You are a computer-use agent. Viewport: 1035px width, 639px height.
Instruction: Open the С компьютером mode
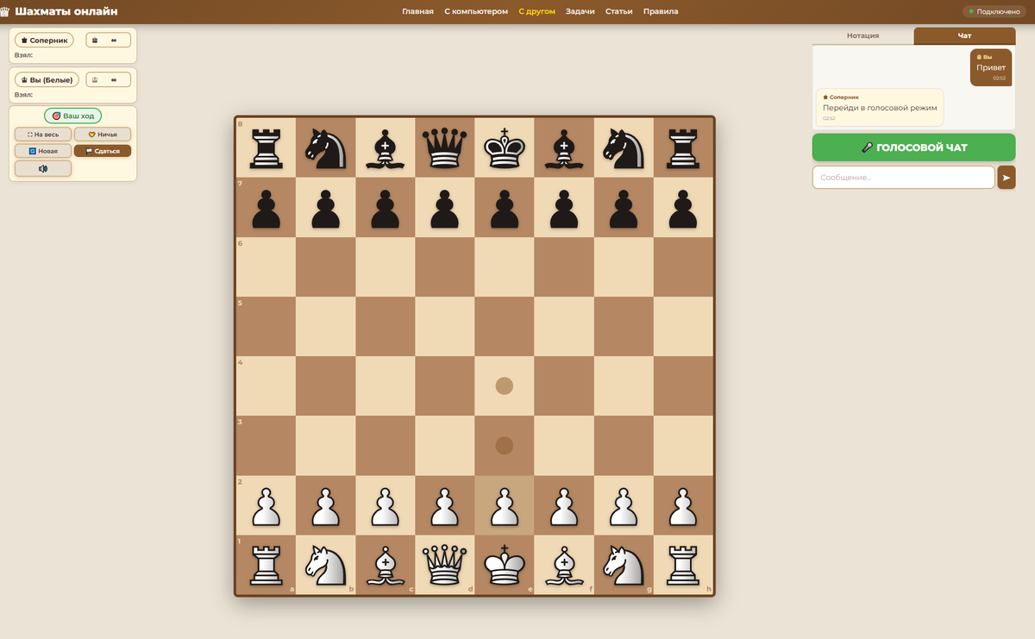pyautogui.click(x=476, y=11)
